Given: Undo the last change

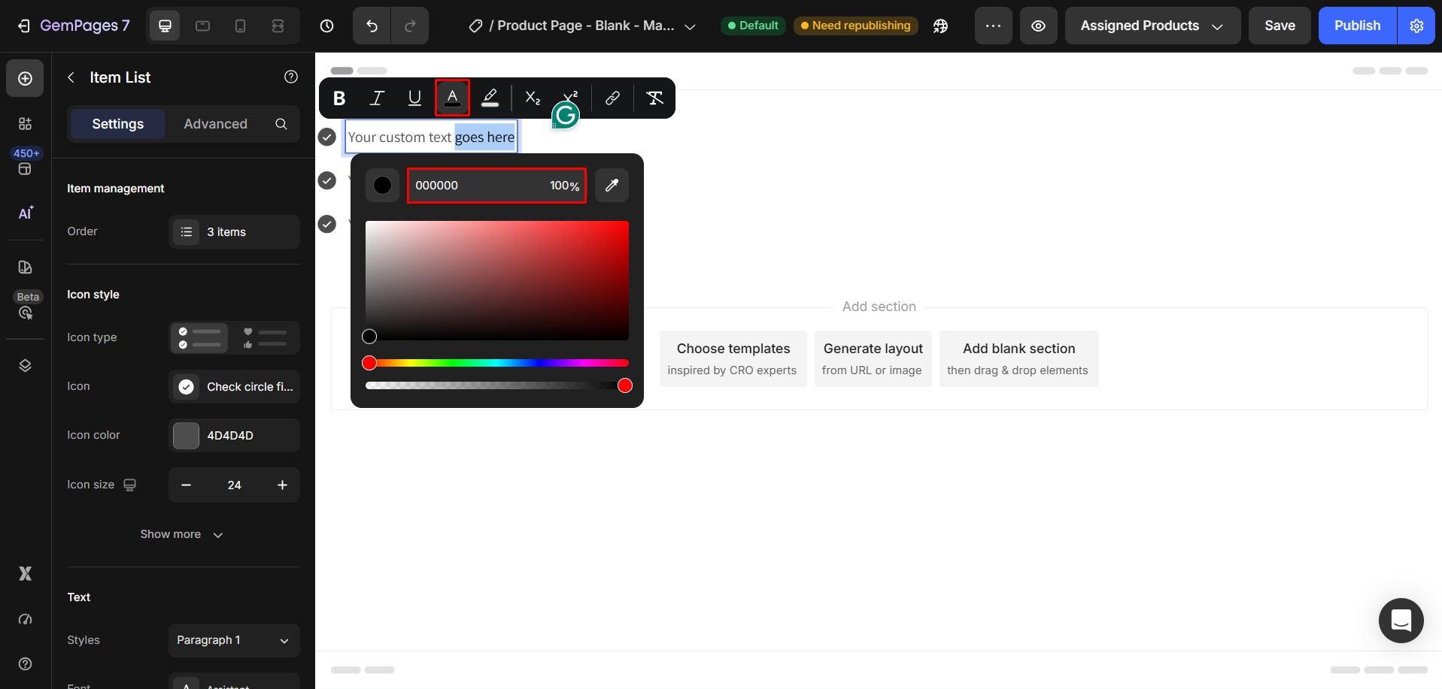Looking at the screenshot, I should tap(372, 26).
